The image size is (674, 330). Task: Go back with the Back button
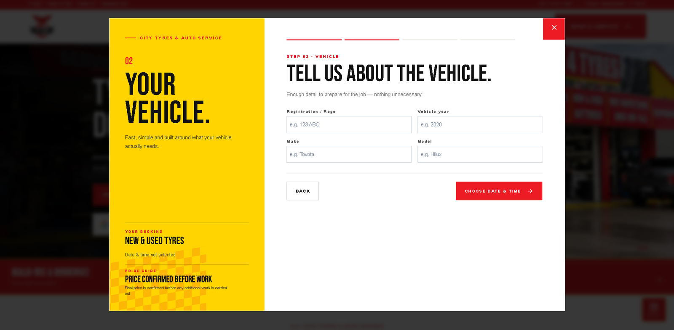(x=302, y=191)
